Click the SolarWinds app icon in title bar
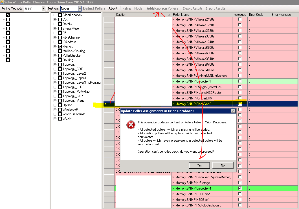Image resolution: width=299 pixels, height=209 pixels. [2, 2]
